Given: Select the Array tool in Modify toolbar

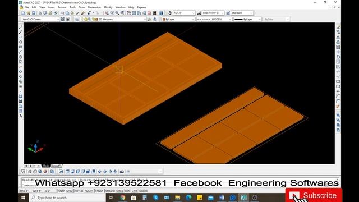Looking at the screenshot, I should click(338, 47).
